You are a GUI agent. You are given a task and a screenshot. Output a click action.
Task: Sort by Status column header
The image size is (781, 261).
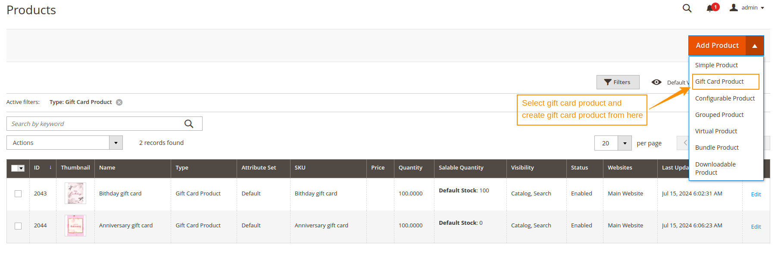click(585, 168)
